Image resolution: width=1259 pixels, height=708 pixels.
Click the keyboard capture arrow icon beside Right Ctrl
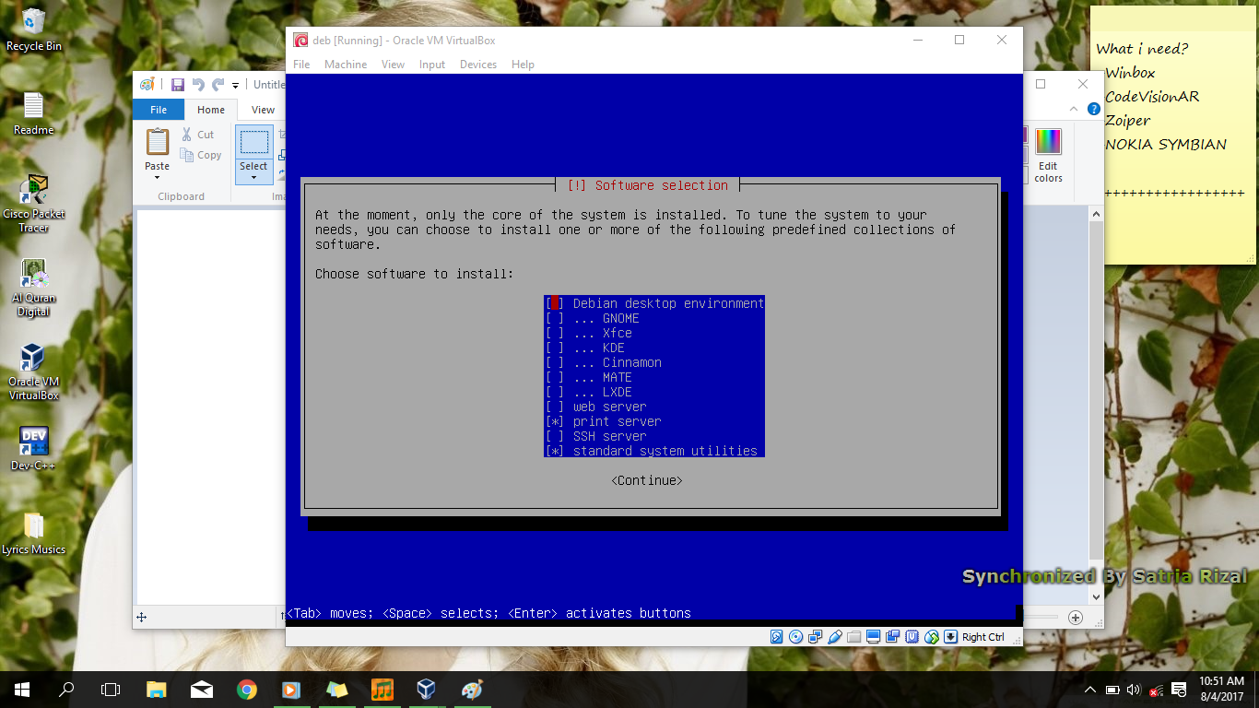[950, 637]
